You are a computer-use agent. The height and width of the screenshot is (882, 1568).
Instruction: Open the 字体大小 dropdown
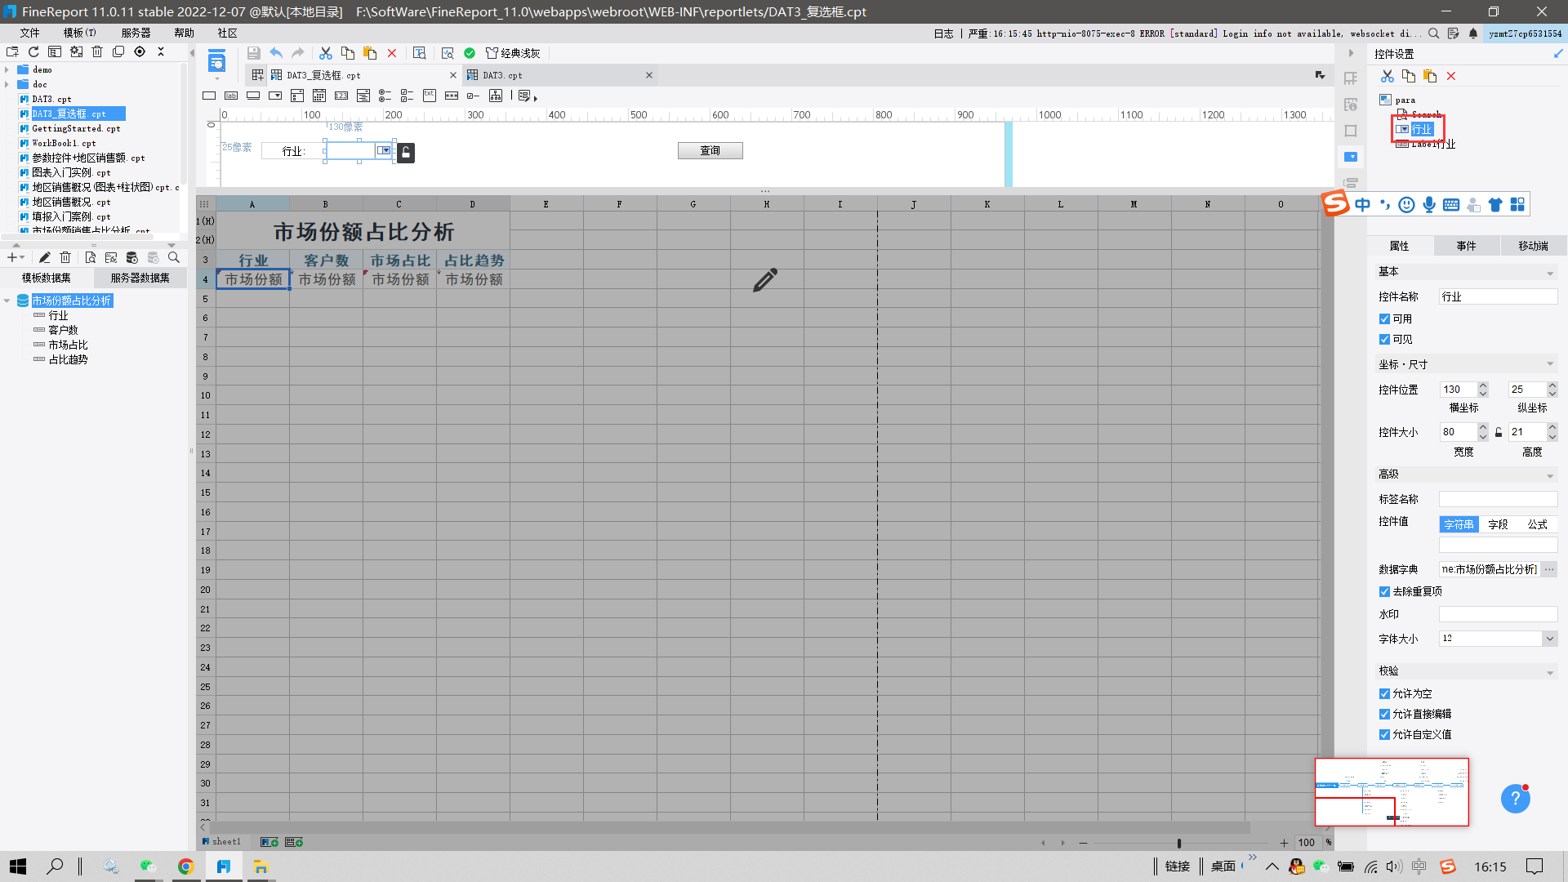pyautogui.click(x=1549, y=639)
